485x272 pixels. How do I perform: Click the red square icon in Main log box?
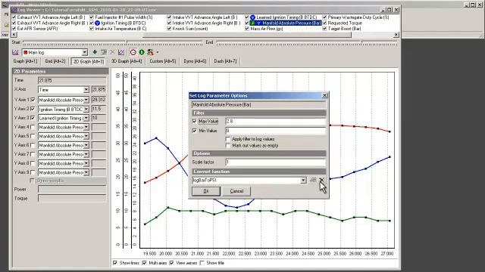25,52
